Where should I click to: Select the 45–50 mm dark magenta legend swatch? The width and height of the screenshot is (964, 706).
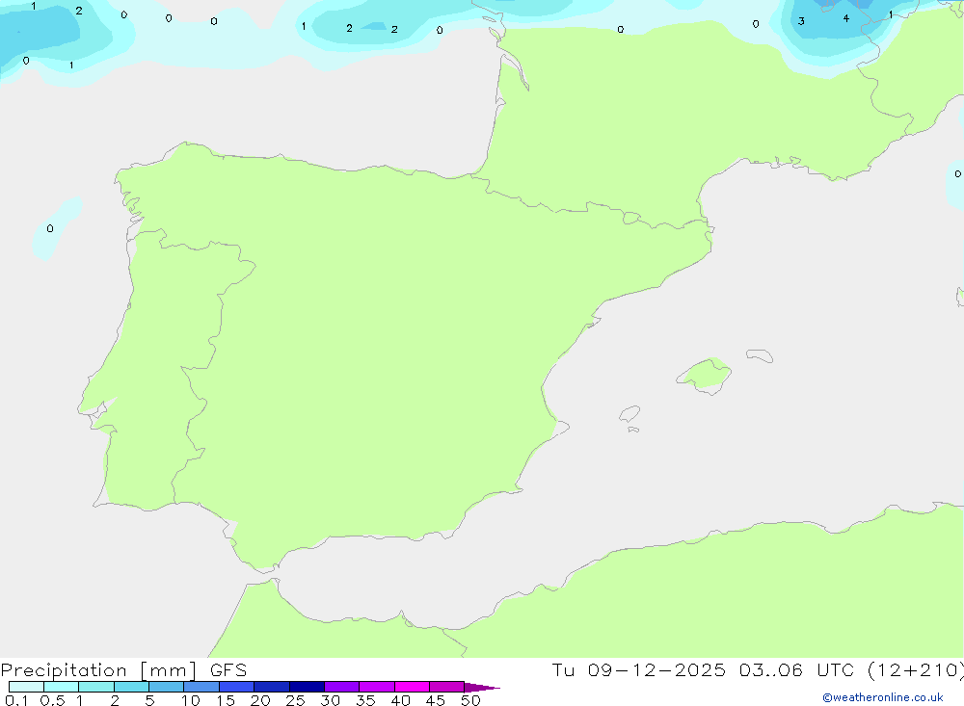447,687
